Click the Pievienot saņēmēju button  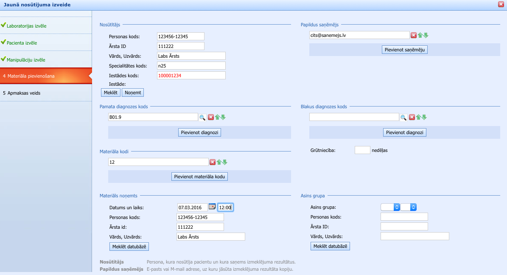pyautogui.click(x=405, y=50)
